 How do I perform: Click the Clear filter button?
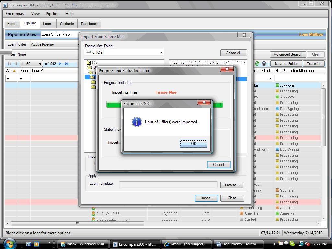pos(316,54)
